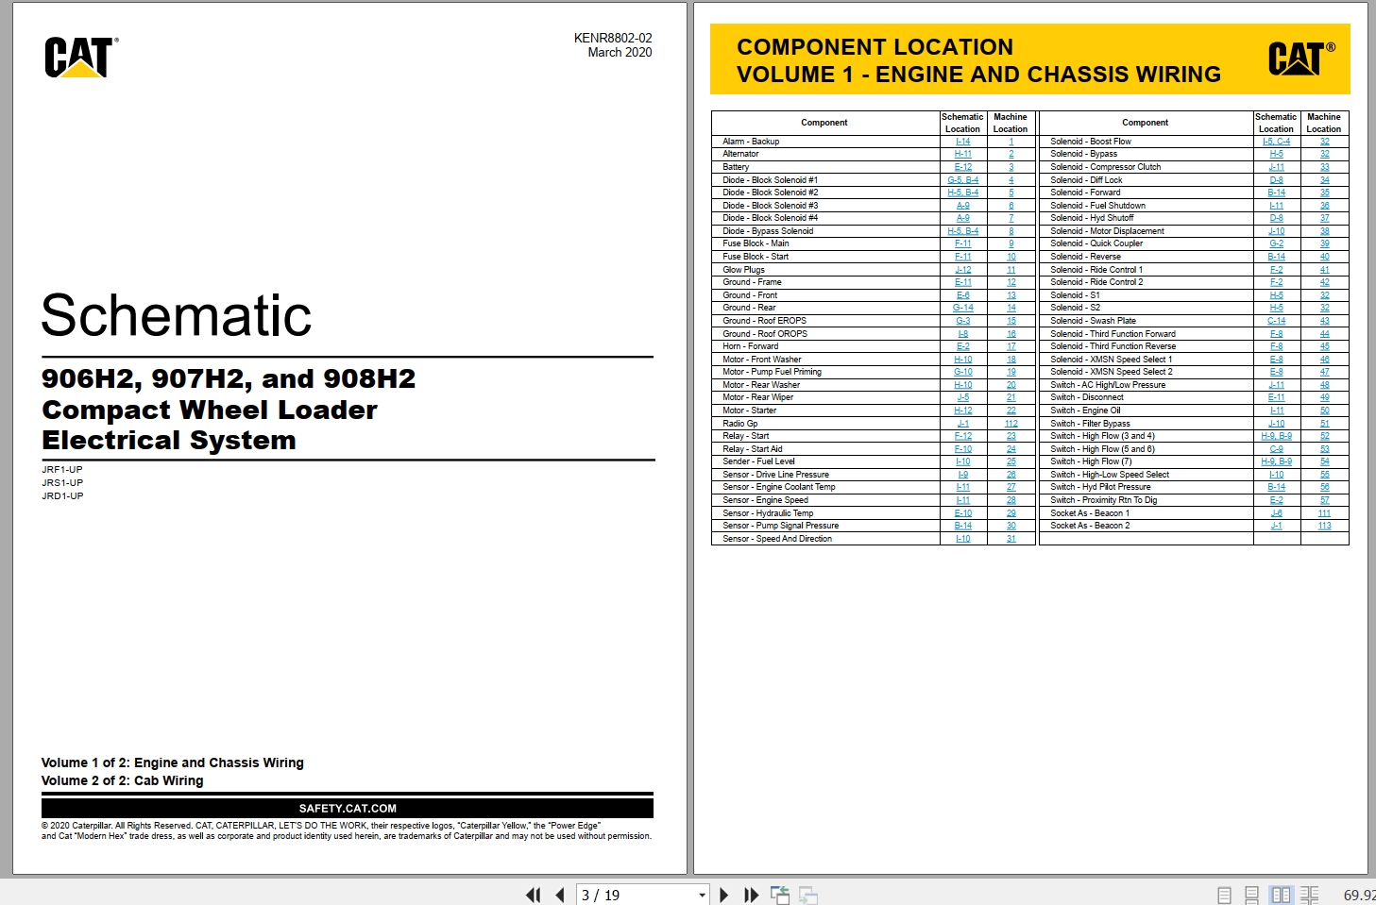Open G-14 schematic link for Ground - Rear

tap(962, 308)
